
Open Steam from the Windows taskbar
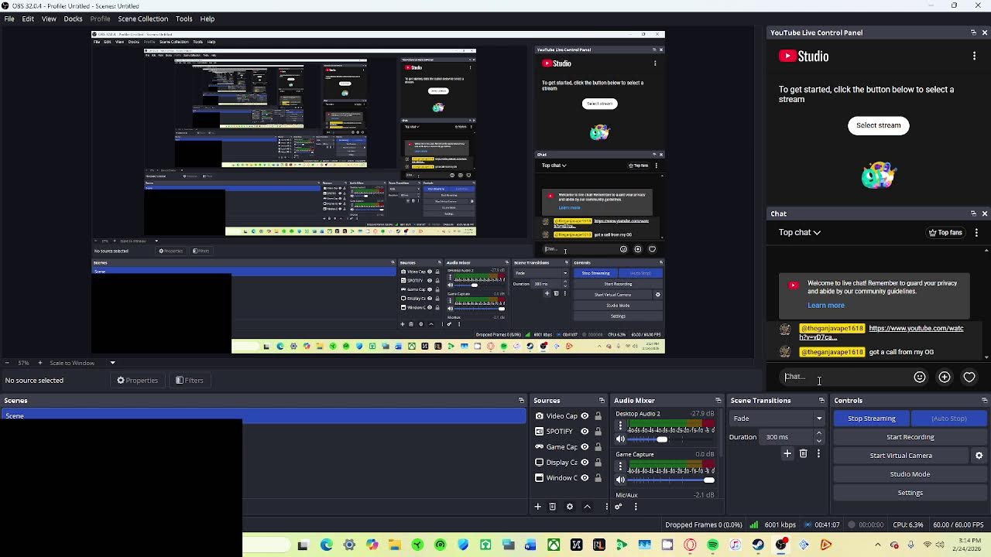[x=758, y=545]
